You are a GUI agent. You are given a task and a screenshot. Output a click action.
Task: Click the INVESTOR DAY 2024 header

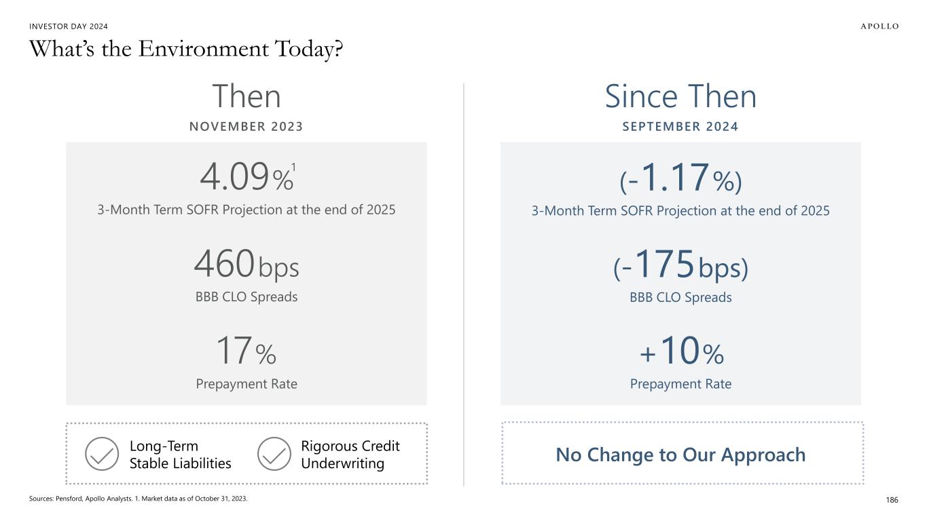[69, 26]
